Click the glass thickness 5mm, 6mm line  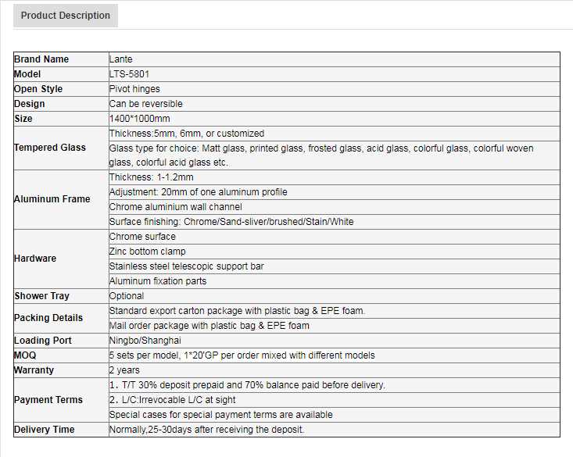(187, 134)
